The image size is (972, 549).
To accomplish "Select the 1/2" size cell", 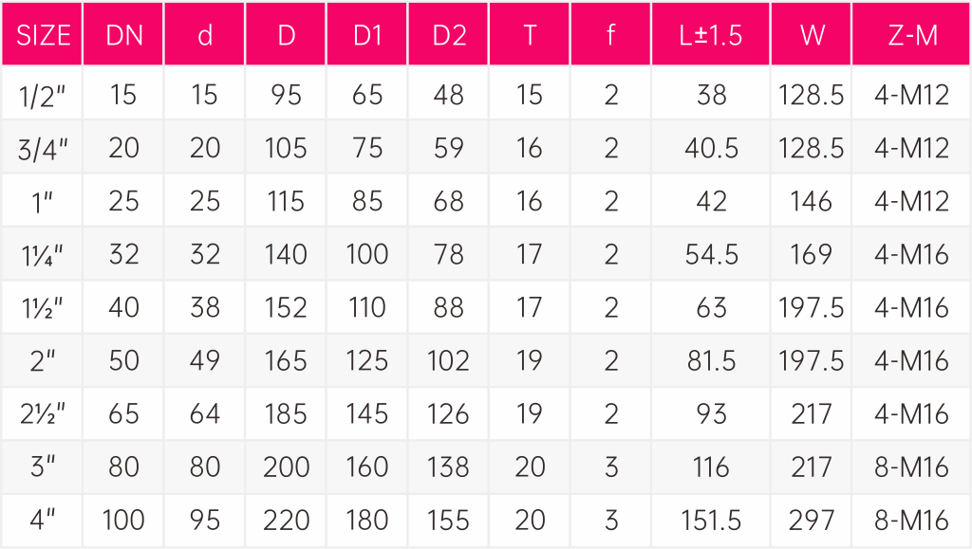I will click(42, 94).
